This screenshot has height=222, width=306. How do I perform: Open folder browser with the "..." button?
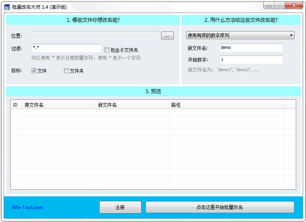pyautogui.click(x=167, y=36)
